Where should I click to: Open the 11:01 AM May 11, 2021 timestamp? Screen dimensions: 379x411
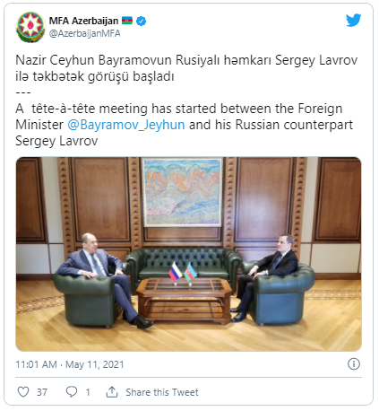[x=70, y=364]
